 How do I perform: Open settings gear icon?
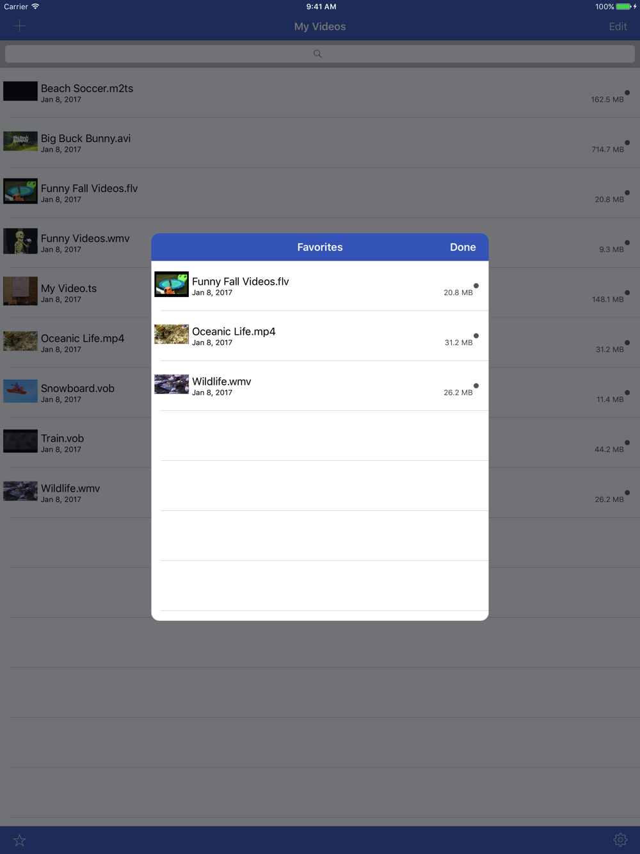click(x=620, y=840)
